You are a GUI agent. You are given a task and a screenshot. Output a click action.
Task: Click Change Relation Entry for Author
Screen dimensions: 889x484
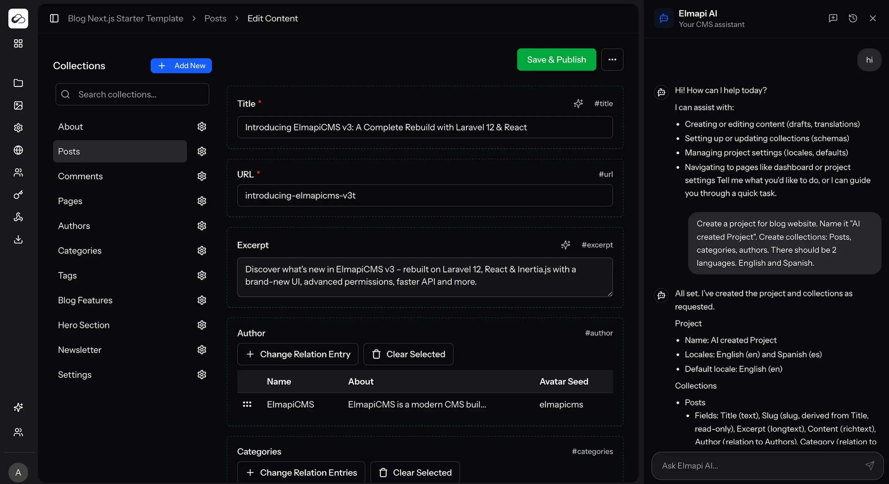tap(298, 354)
